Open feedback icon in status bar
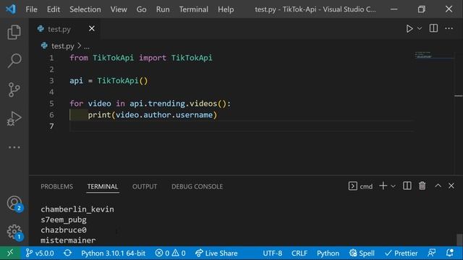Image resolution: width=463 pixels, height=260 pixels. tap(431, 253)
